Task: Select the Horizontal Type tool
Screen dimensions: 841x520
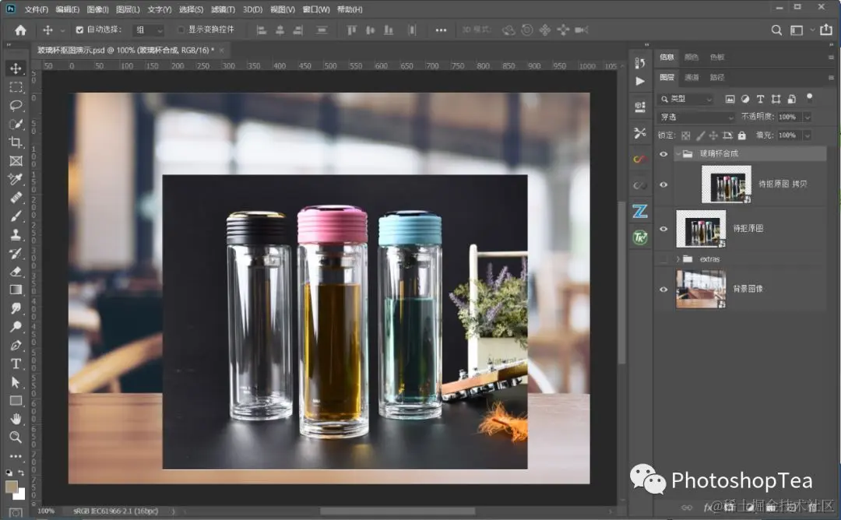Action: tap(16, 364)
